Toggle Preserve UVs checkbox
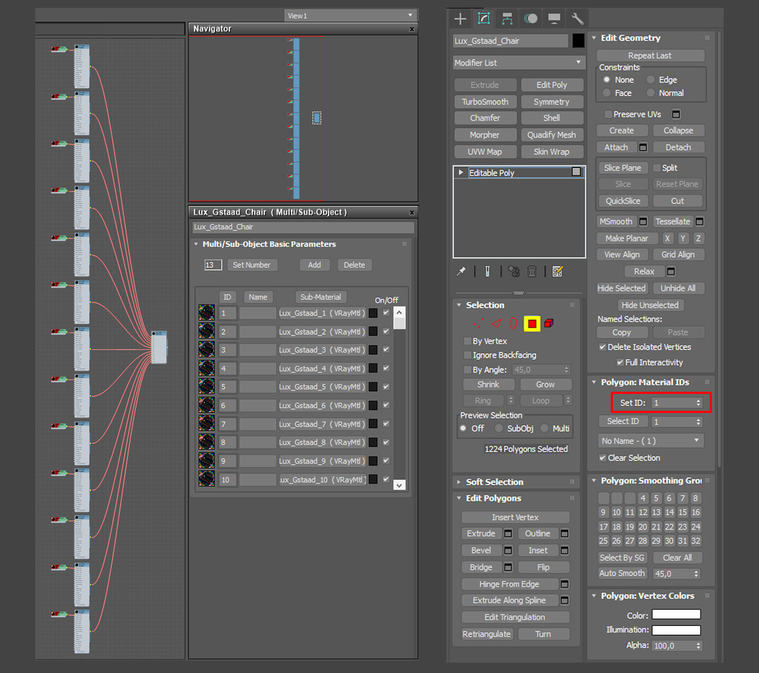This screenshot has height=673, width=759. (608, 114)
